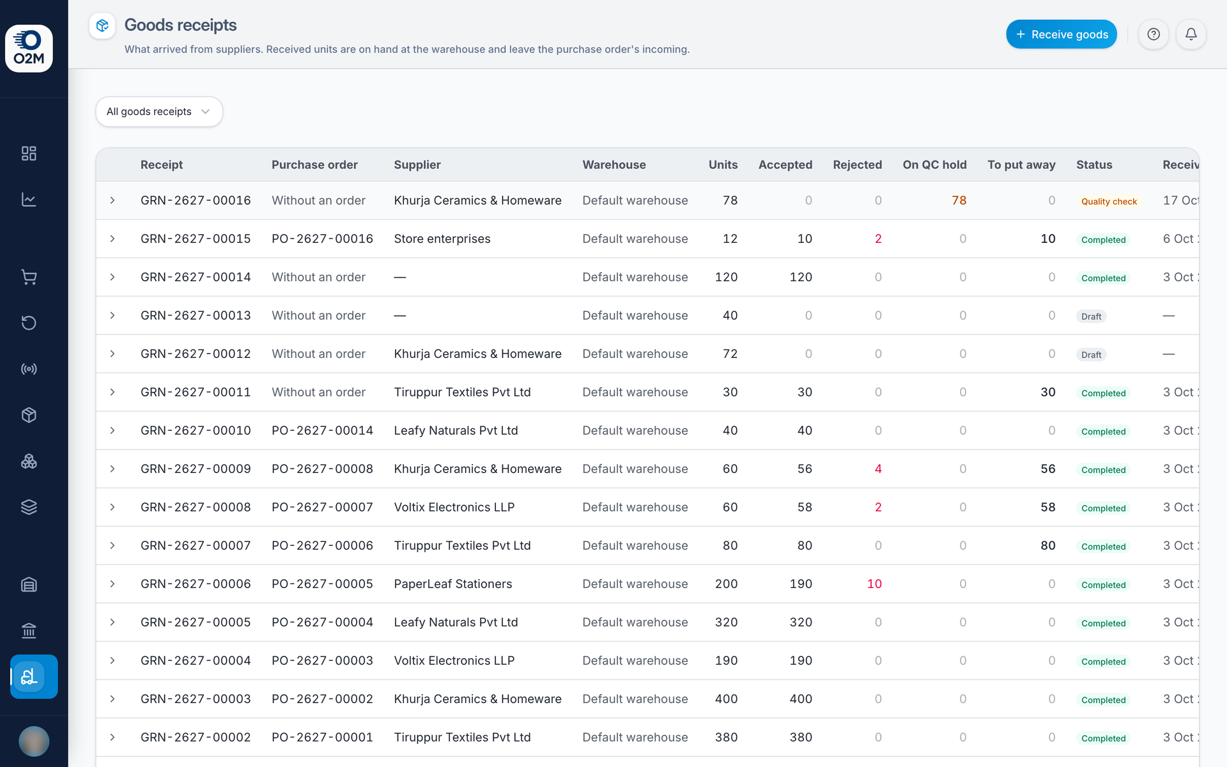The image size is (1227, 767).
Task: Open purchase order PO-2627-00008
Action: (322, 469)
